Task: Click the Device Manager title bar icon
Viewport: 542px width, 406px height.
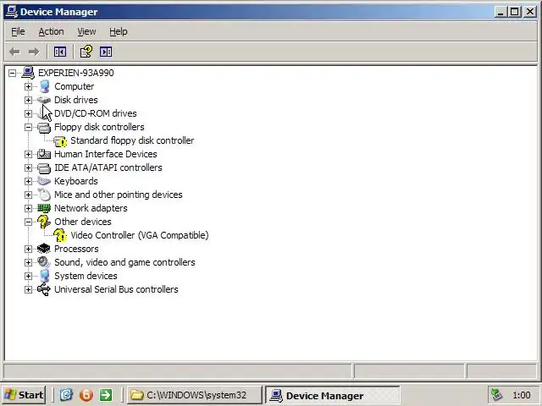Action: point(12,12)
